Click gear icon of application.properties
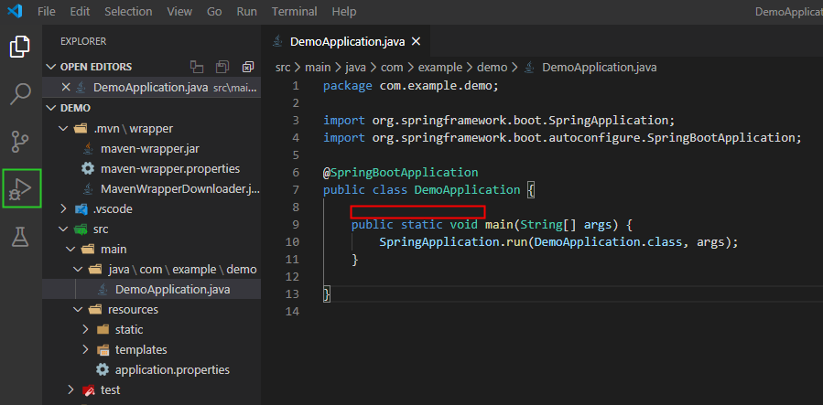The width and height of the screenshot is (823, 405). pyautogui.click(x=103, y=369)
